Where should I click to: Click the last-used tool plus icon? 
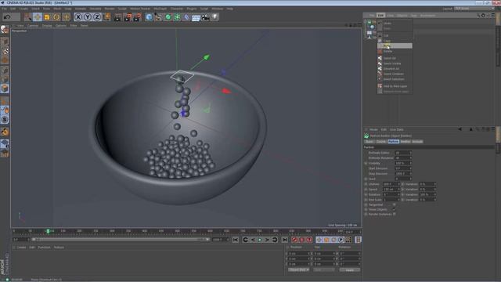click(66, 16)
